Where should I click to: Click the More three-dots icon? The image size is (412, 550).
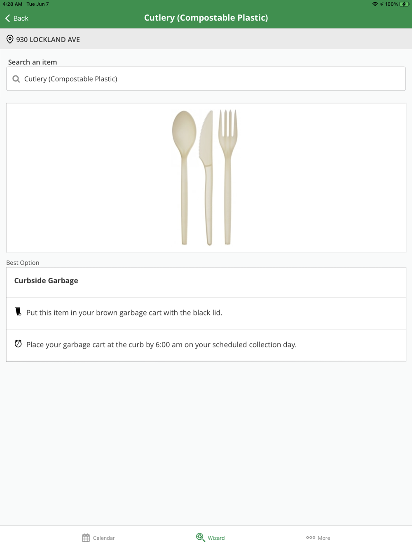311,538
